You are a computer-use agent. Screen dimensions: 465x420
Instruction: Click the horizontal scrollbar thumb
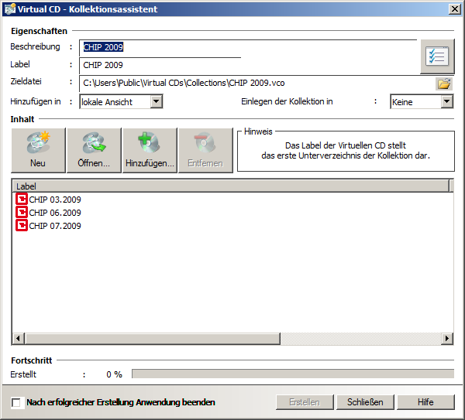pos(153,339)
